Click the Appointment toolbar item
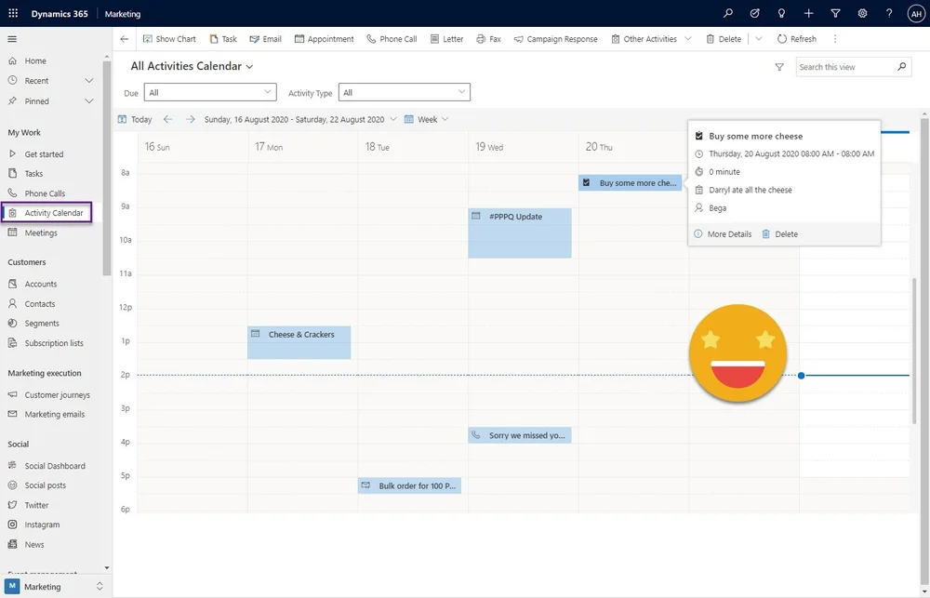The image size is (930, 598). (x=324, y=38)
